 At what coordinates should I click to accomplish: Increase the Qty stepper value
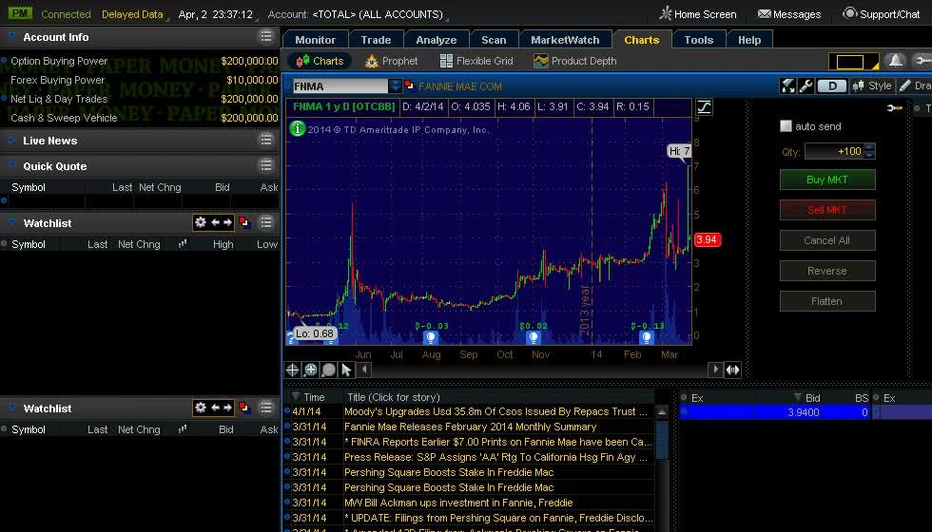[870, 147]
